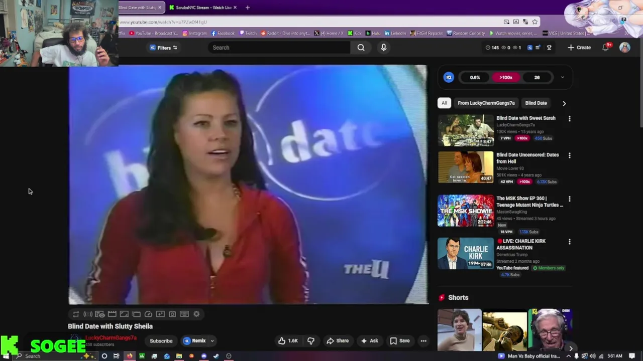The height and width of the screenshot is (361, 643).
Task: Click the clapperboard icon in video toolbar
Action: (x=112, y=314)
